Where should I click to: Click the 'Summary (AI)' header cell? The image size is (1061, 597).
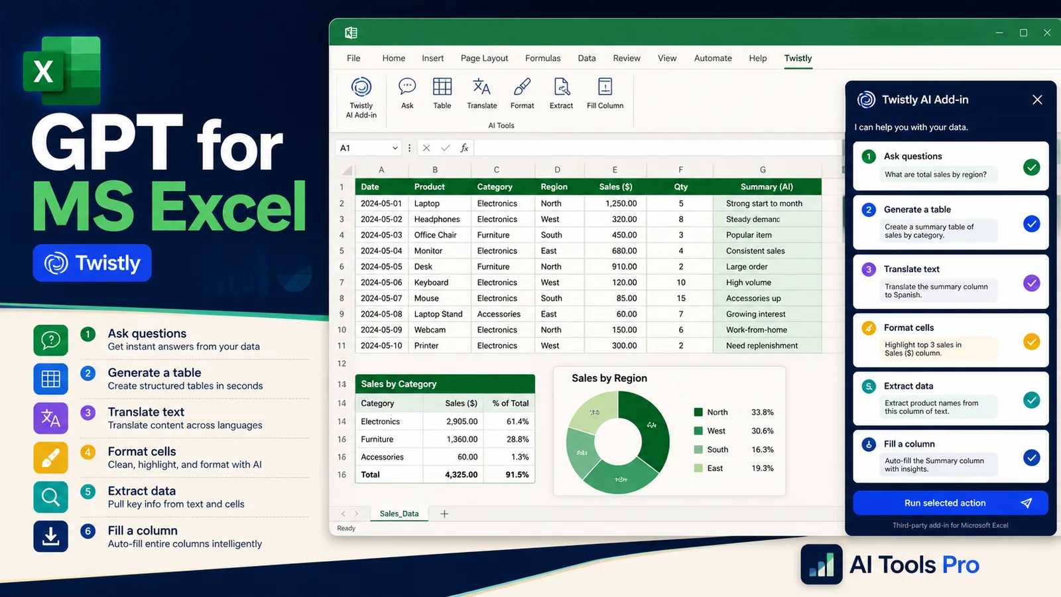click(767, 187)
